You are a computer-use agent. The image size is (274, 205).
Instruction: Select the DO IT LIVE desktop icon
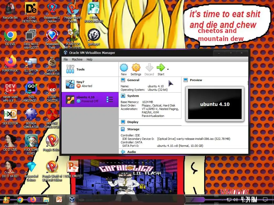tap(10, 143)
